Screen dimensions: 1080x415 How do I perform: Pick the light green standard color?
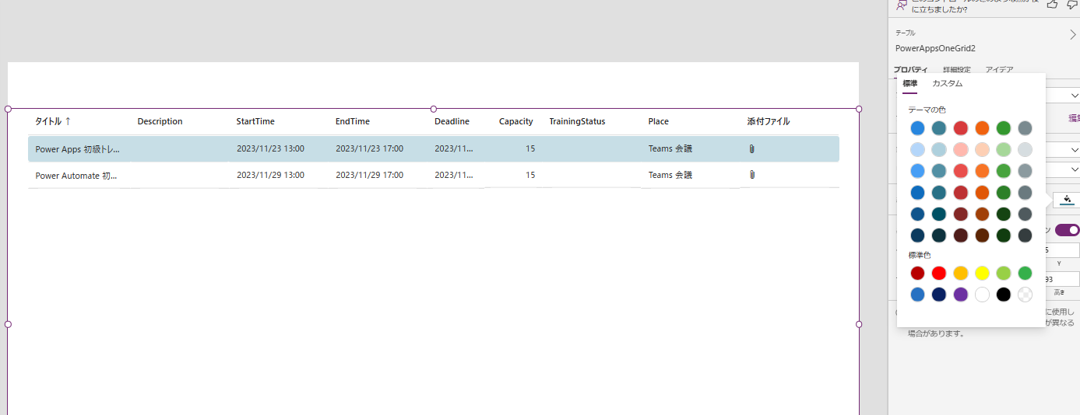point(1004,273)
